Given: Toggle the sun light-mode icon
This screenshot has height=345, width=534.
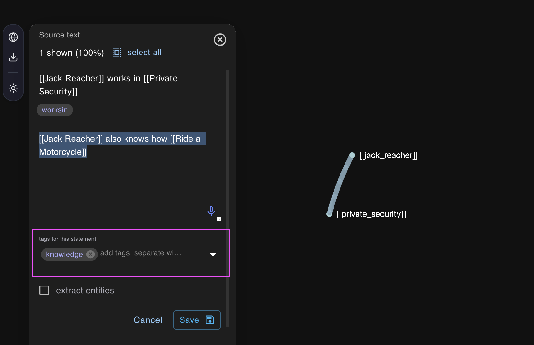Looking at the screenshot, I should (x=13, y=88).
